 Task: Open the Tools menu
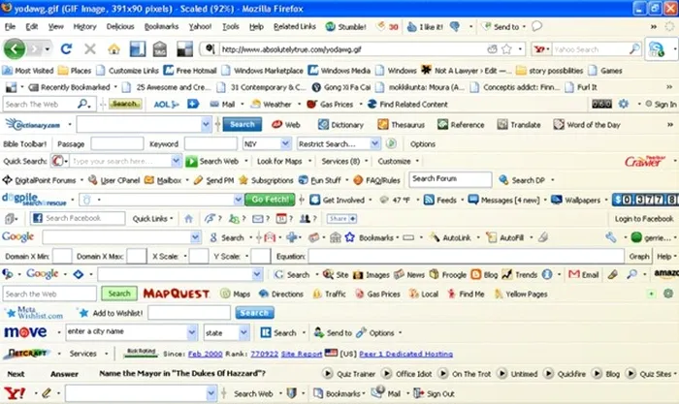point(231,27)
